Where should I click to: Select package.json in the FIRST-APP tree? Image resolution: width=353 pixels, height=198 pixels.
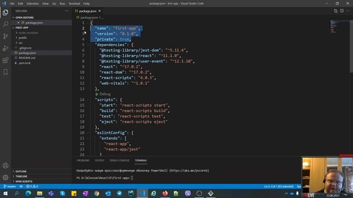coord(27,53)
